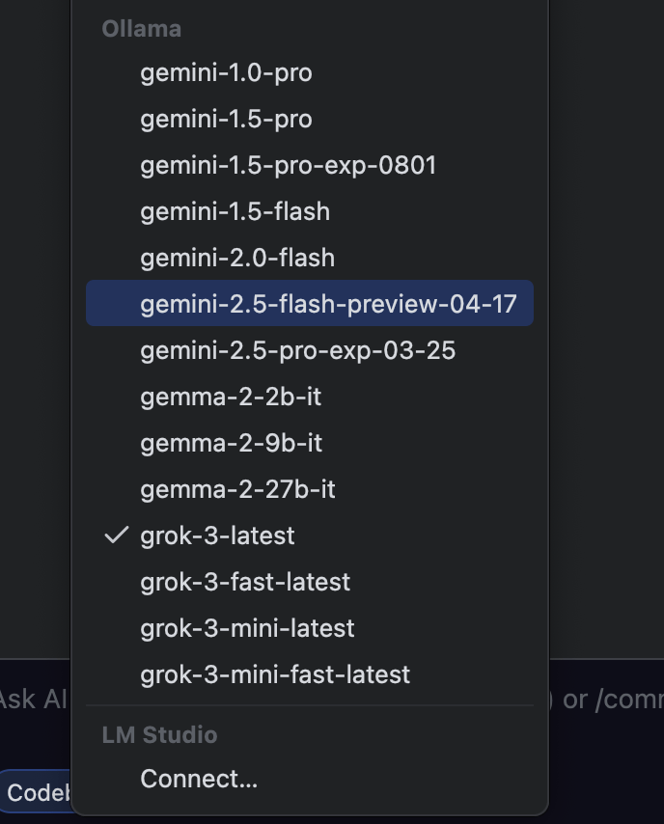The height and width of the screenshot is (824, 664).
Task: Select the gemini-1.0-pro model
Action: click(x=226, y=72)
